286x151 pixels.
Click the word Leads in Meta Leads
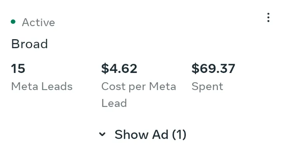point(57,86)
